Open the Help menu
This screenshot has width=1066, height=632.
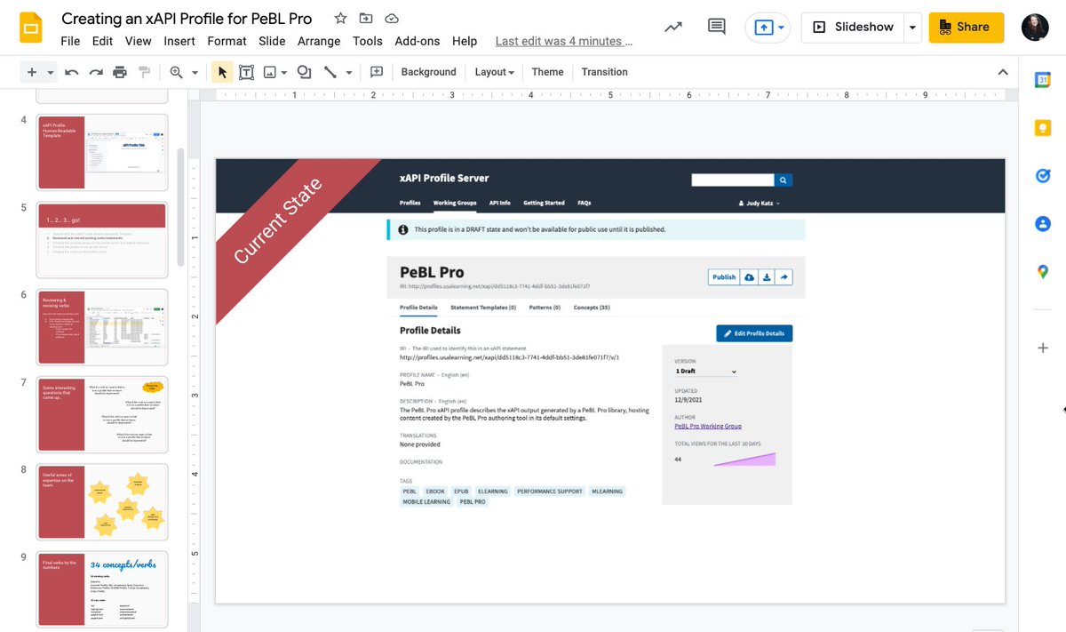(465, 41)
